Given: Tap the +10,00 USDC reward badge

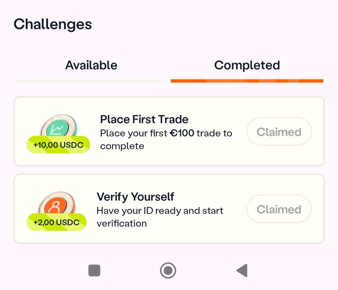Looking at the screenshot, I should pyautogui.click(x=58, y=145).
